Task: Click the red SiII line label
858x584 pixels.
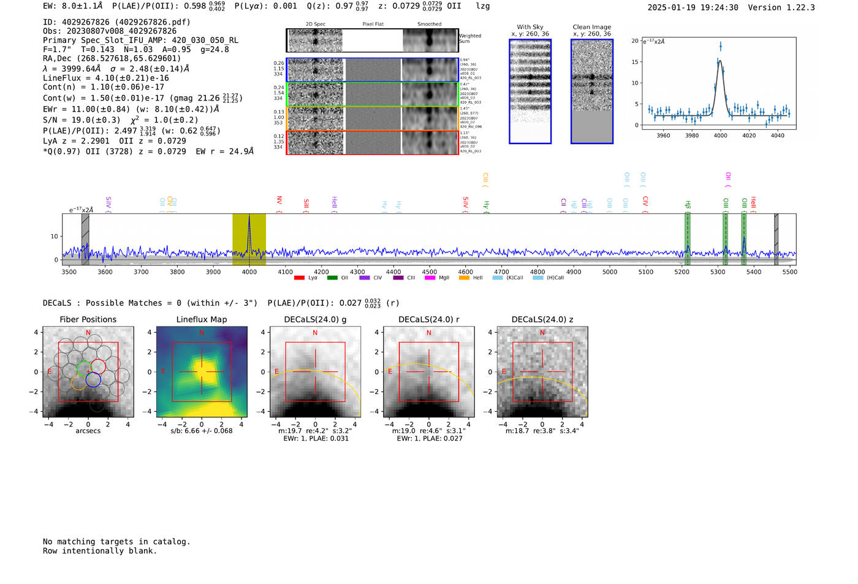Action: click(x=306, y=206)
